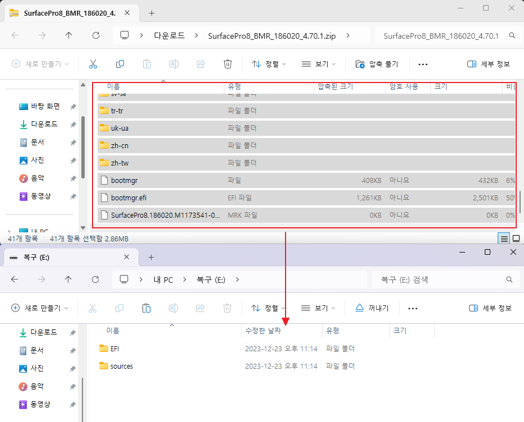Close SurfacePro8_BMR tab
This screenshot has height=422, width=524.
(x=127, y=13)
